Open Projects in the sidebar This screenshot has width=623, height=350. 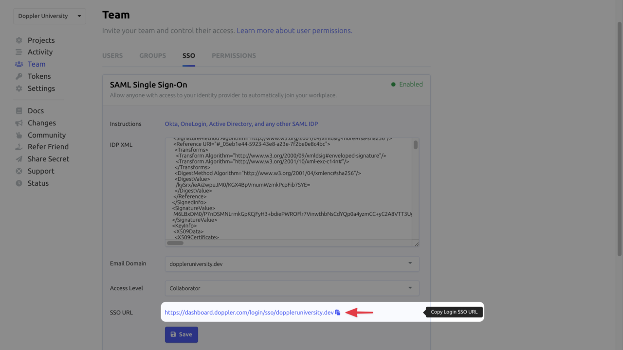tap(41, 40)
